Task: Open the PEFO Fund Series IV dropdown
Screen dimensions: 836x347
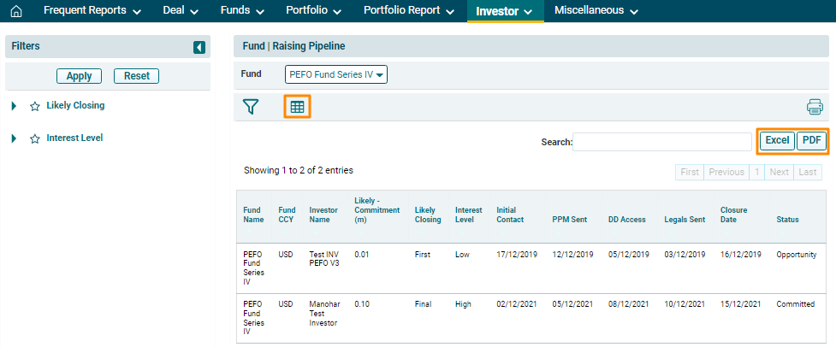Action: point(336,74)
